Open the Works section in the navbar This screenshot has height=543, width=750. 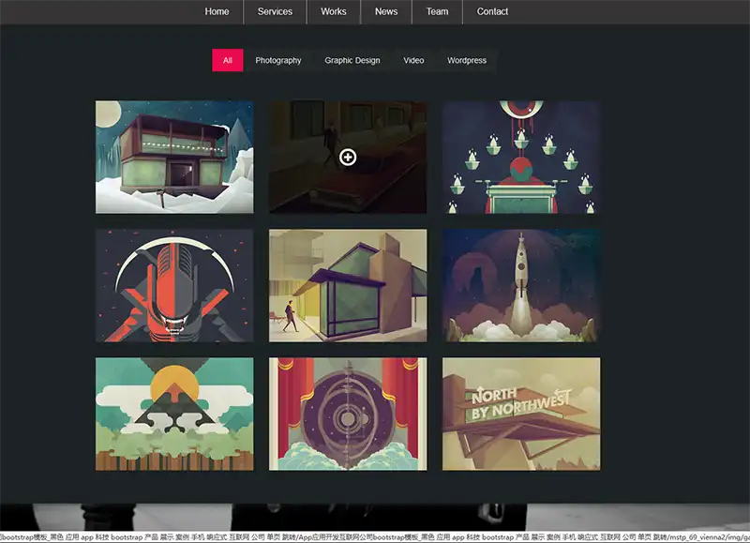(334, 11)
